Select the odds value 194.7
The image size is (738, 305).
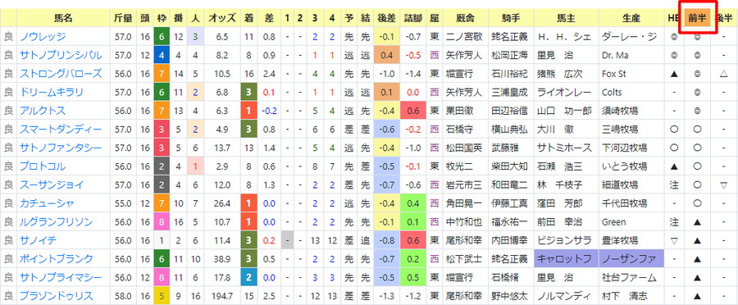point(221,296)
